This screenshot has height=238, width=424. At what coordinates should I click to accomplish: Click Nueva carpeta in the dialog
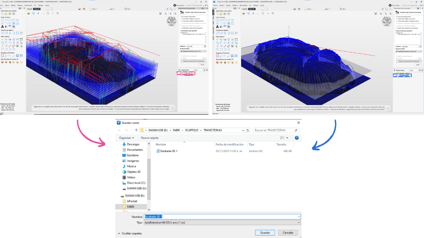tap(149, 138)
